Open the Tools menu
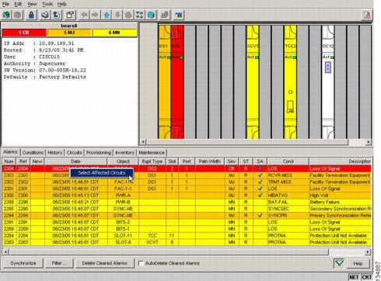This screenshot has width=381, height=281. coord(47,4)
